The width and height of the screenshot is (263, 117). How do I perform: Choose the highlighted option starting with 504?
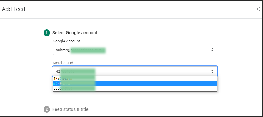coord(135,83)
